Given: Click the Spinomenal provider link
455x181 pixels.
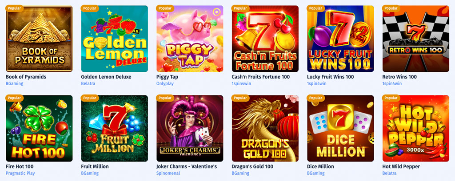Looking at the screenshot, I should (168, 173).
